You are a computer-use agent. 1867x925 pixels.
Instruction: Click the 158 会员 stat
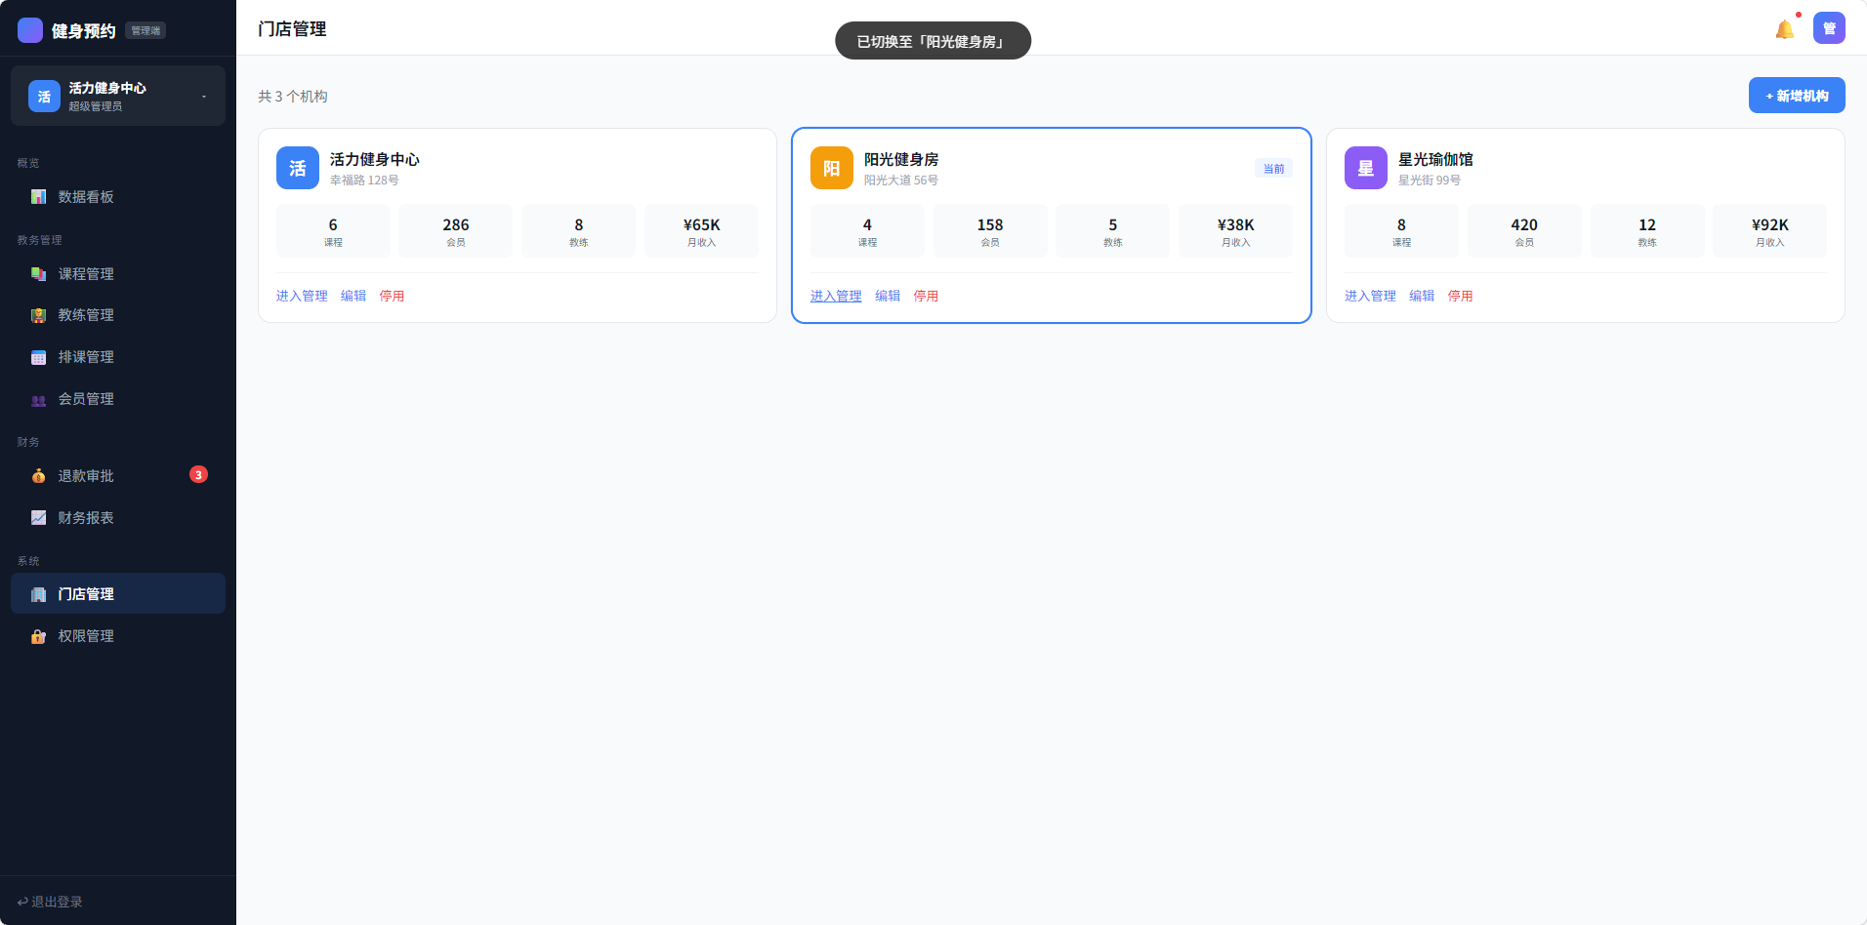click(990, 231)
